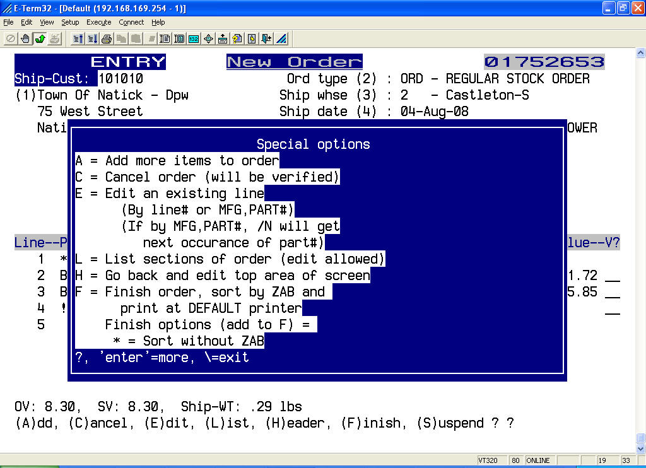Click 'H = Go back and edit top area'

(x=223, y=275)
